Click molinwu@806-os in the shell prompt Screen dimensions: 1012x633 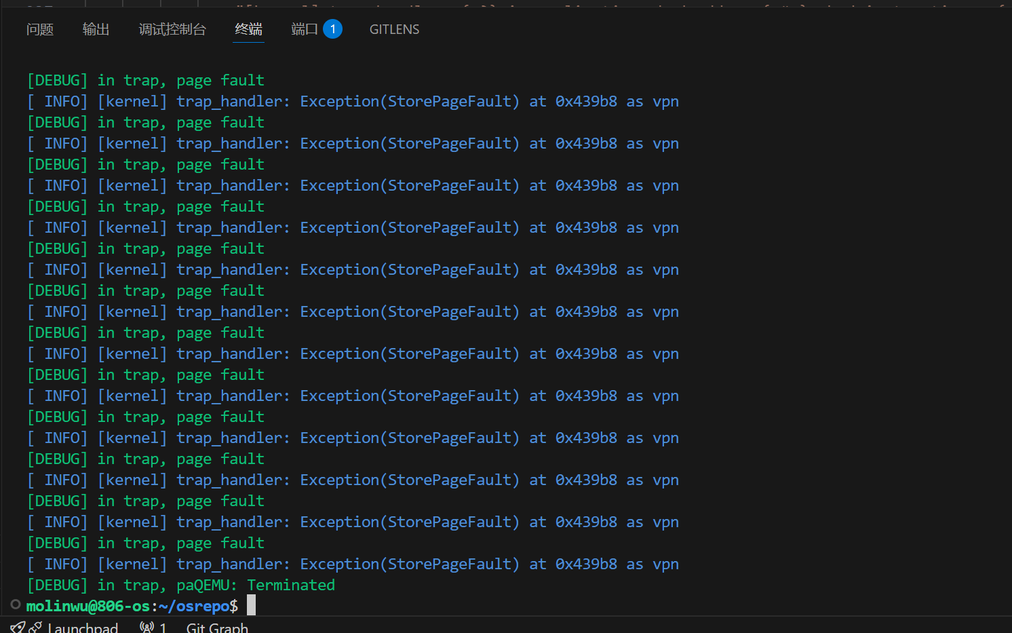tap(88, 606)
